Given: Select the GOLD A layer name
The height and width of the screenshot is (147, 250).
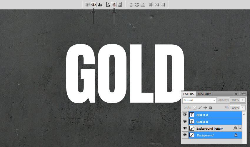Looking at the screenshot, I should coord(202,115).
